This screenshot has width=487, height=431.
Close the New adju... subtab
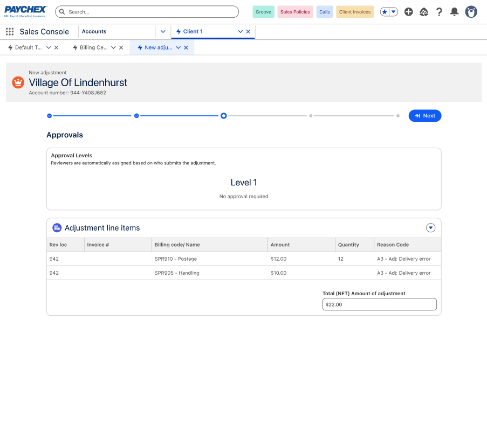(x=186, y=47)
